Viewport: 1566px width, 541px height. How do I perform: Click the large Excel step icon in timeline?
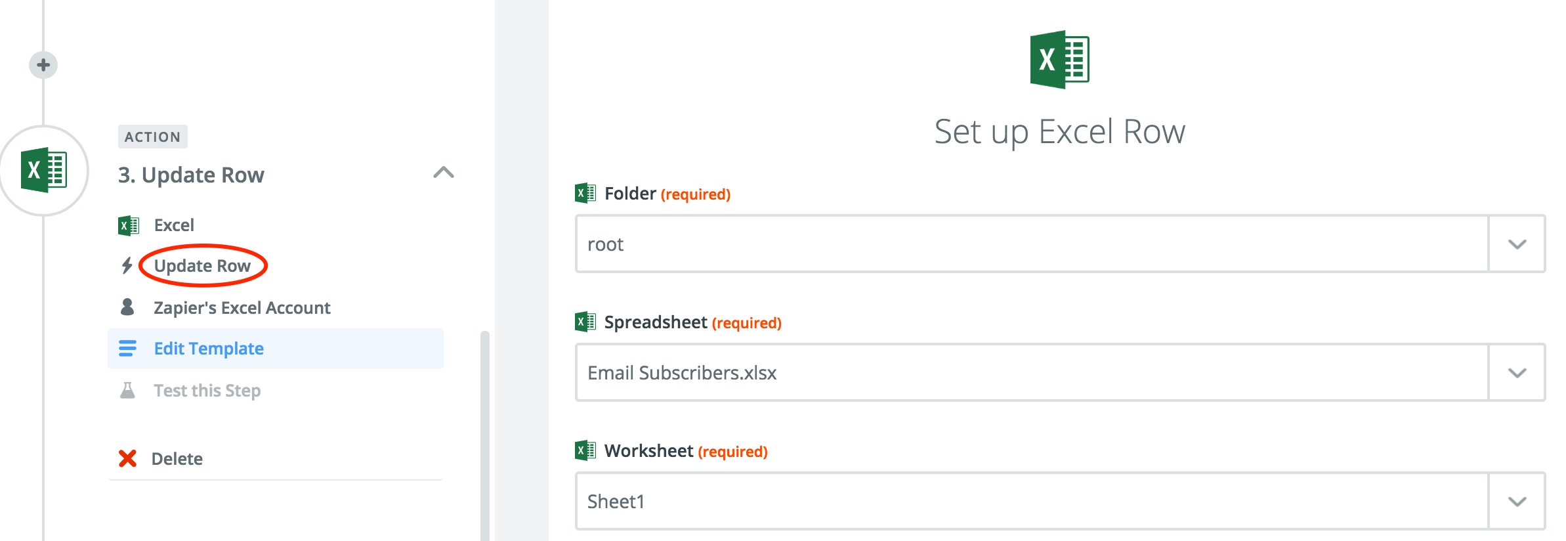[43, 171]
